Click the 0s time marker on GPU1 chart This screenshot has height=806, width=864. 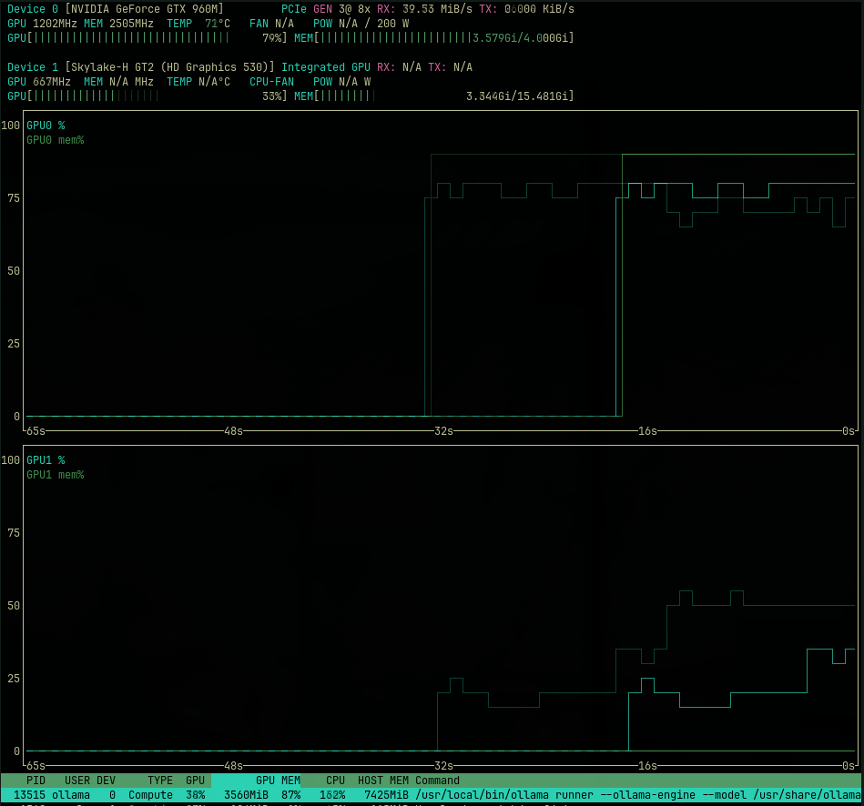[x=849, y=766]
